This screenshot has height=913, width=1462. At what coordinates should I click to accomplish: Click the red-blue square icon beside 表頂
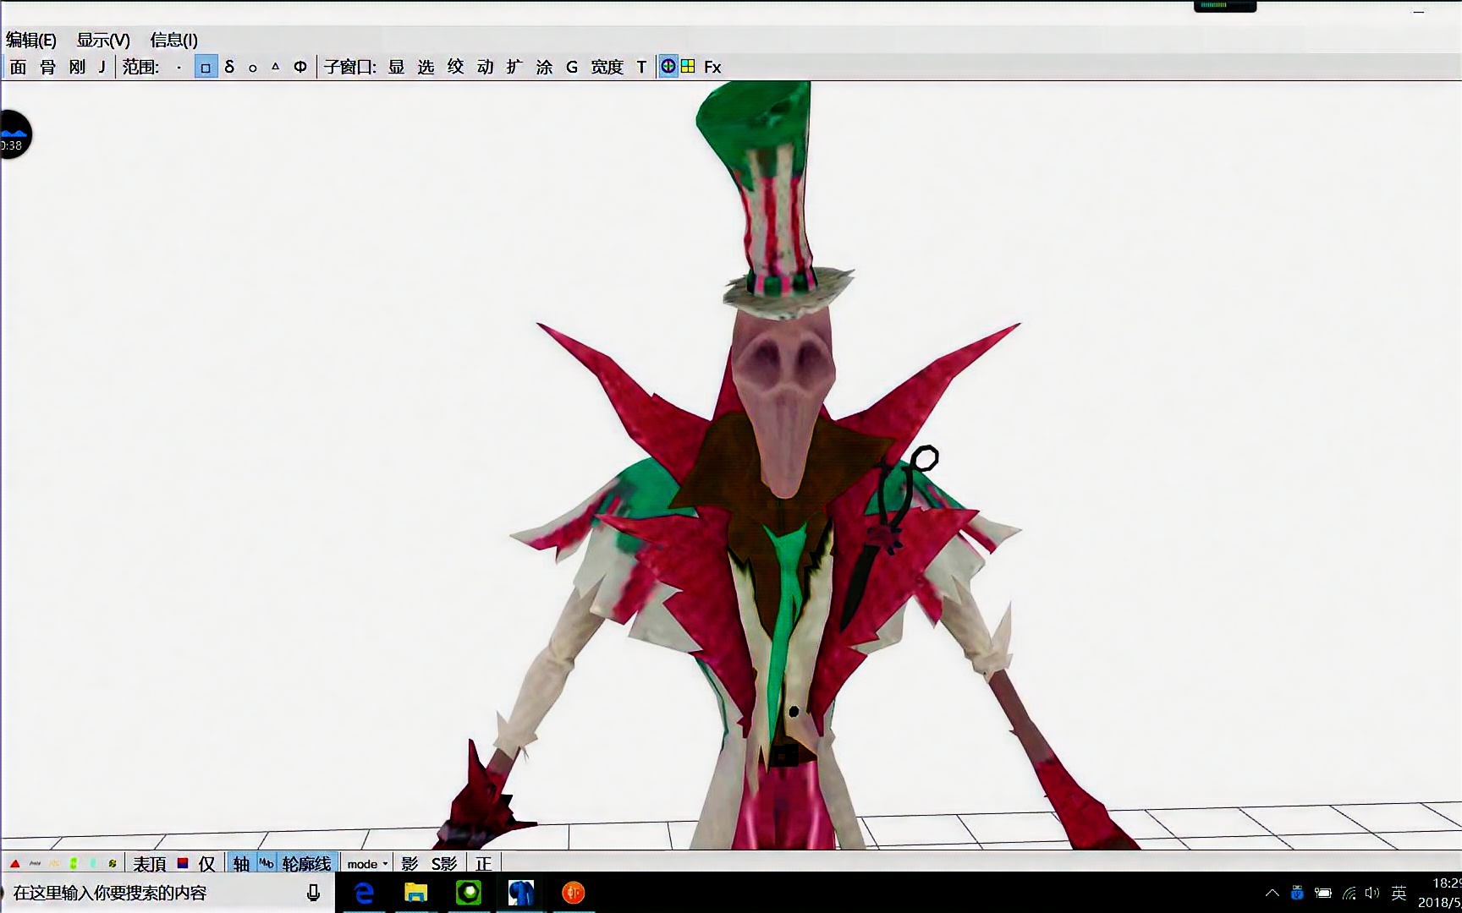pos(182,863)
